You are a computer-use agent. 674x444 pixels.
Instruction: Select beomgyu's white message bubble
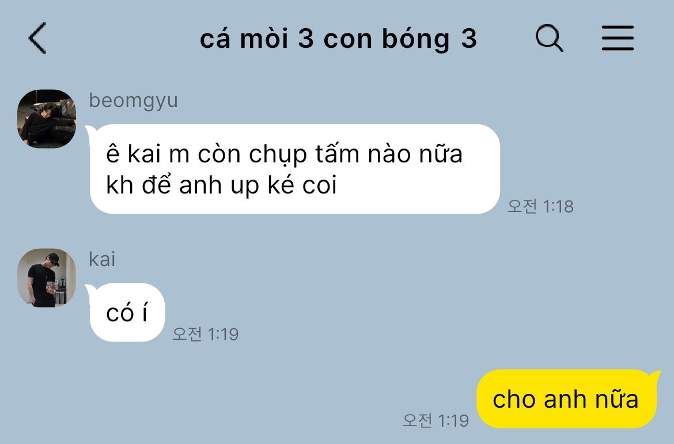coord(294,169)
